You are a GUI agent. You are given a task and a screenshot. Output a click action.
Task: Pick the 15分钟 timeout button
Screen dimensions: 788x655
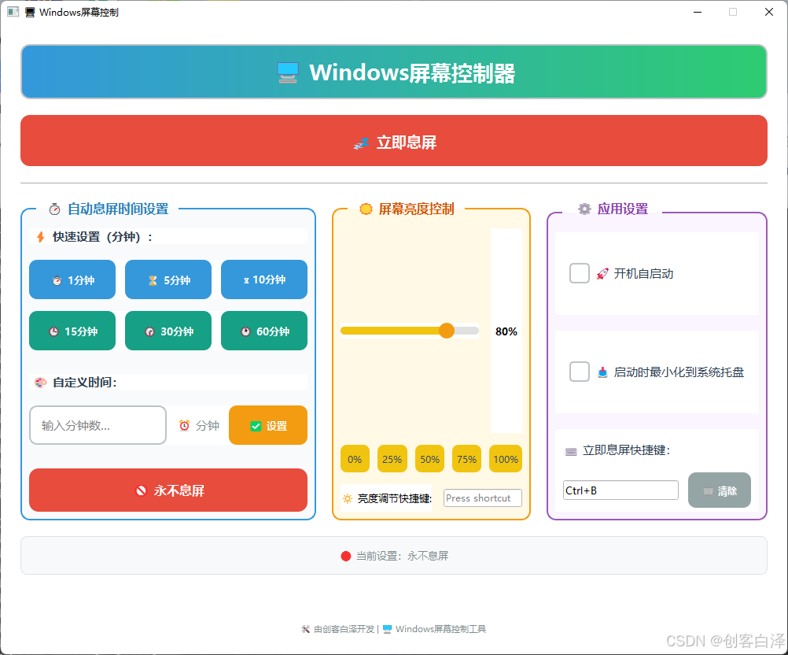point(72,331)
